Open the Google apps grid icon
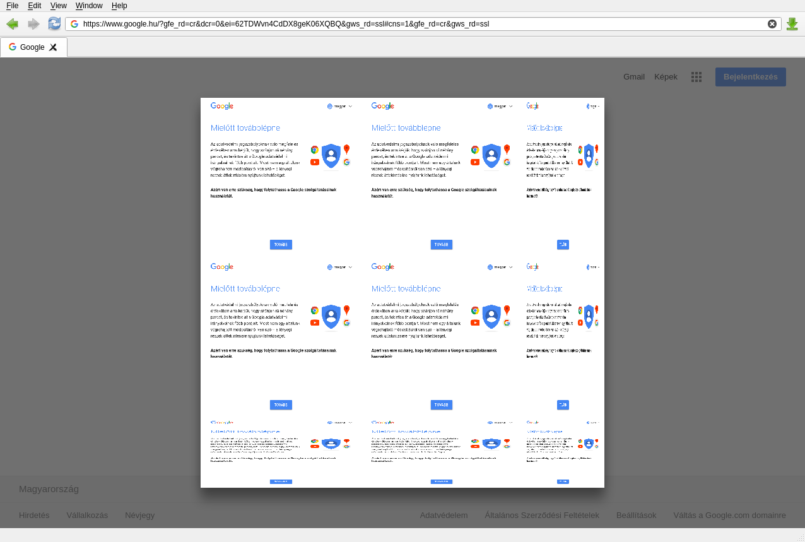The image size is (805, 542). 696,77
